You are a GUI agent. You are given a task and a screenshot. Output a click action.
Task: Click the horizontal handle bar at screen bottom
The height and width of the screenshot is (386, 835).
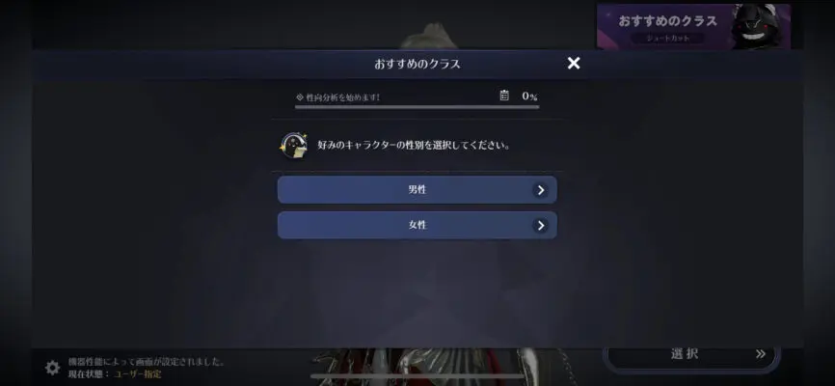pyautogui.click(x=417, y=376)
